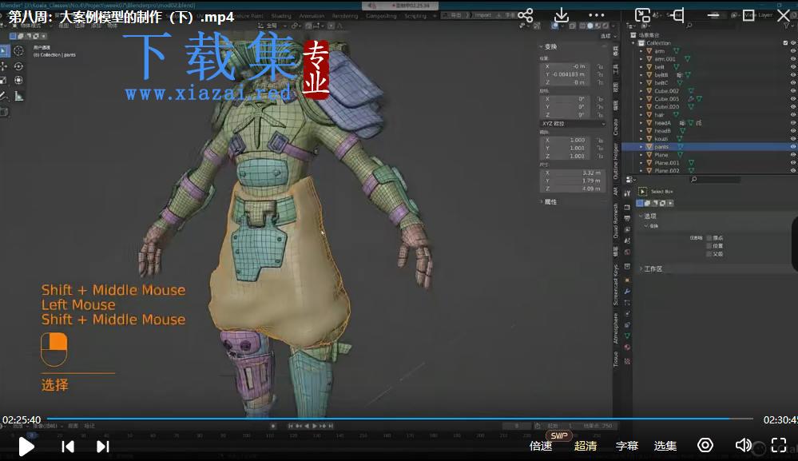Screen dimensions: 798x461
Task: Expand the beltB object row
Action: 641,75
